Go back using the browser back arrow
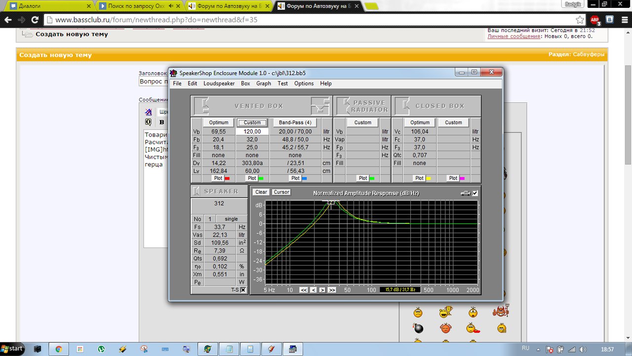The height and width of the screenshot is (356, 632). pos(8,20)
